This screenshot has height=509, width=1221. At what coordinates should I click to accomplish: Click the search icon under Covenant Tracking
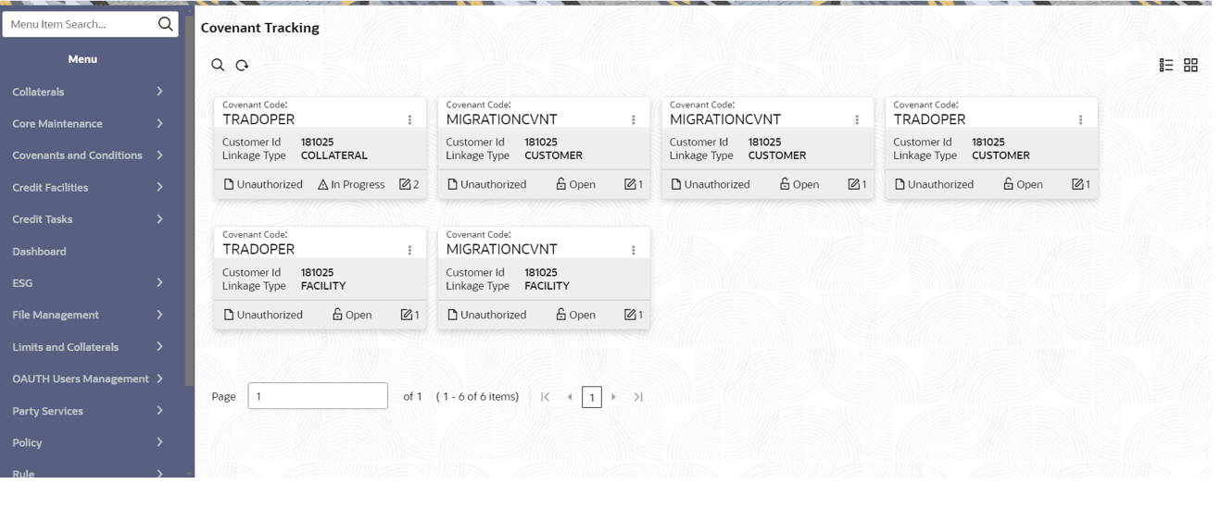pos(218,65)
